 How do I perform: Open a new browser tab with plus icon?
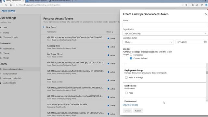coord(73,1)
